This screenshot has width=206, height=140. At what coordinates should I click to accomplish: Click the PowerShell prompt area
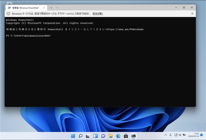[x=100, y=71]
